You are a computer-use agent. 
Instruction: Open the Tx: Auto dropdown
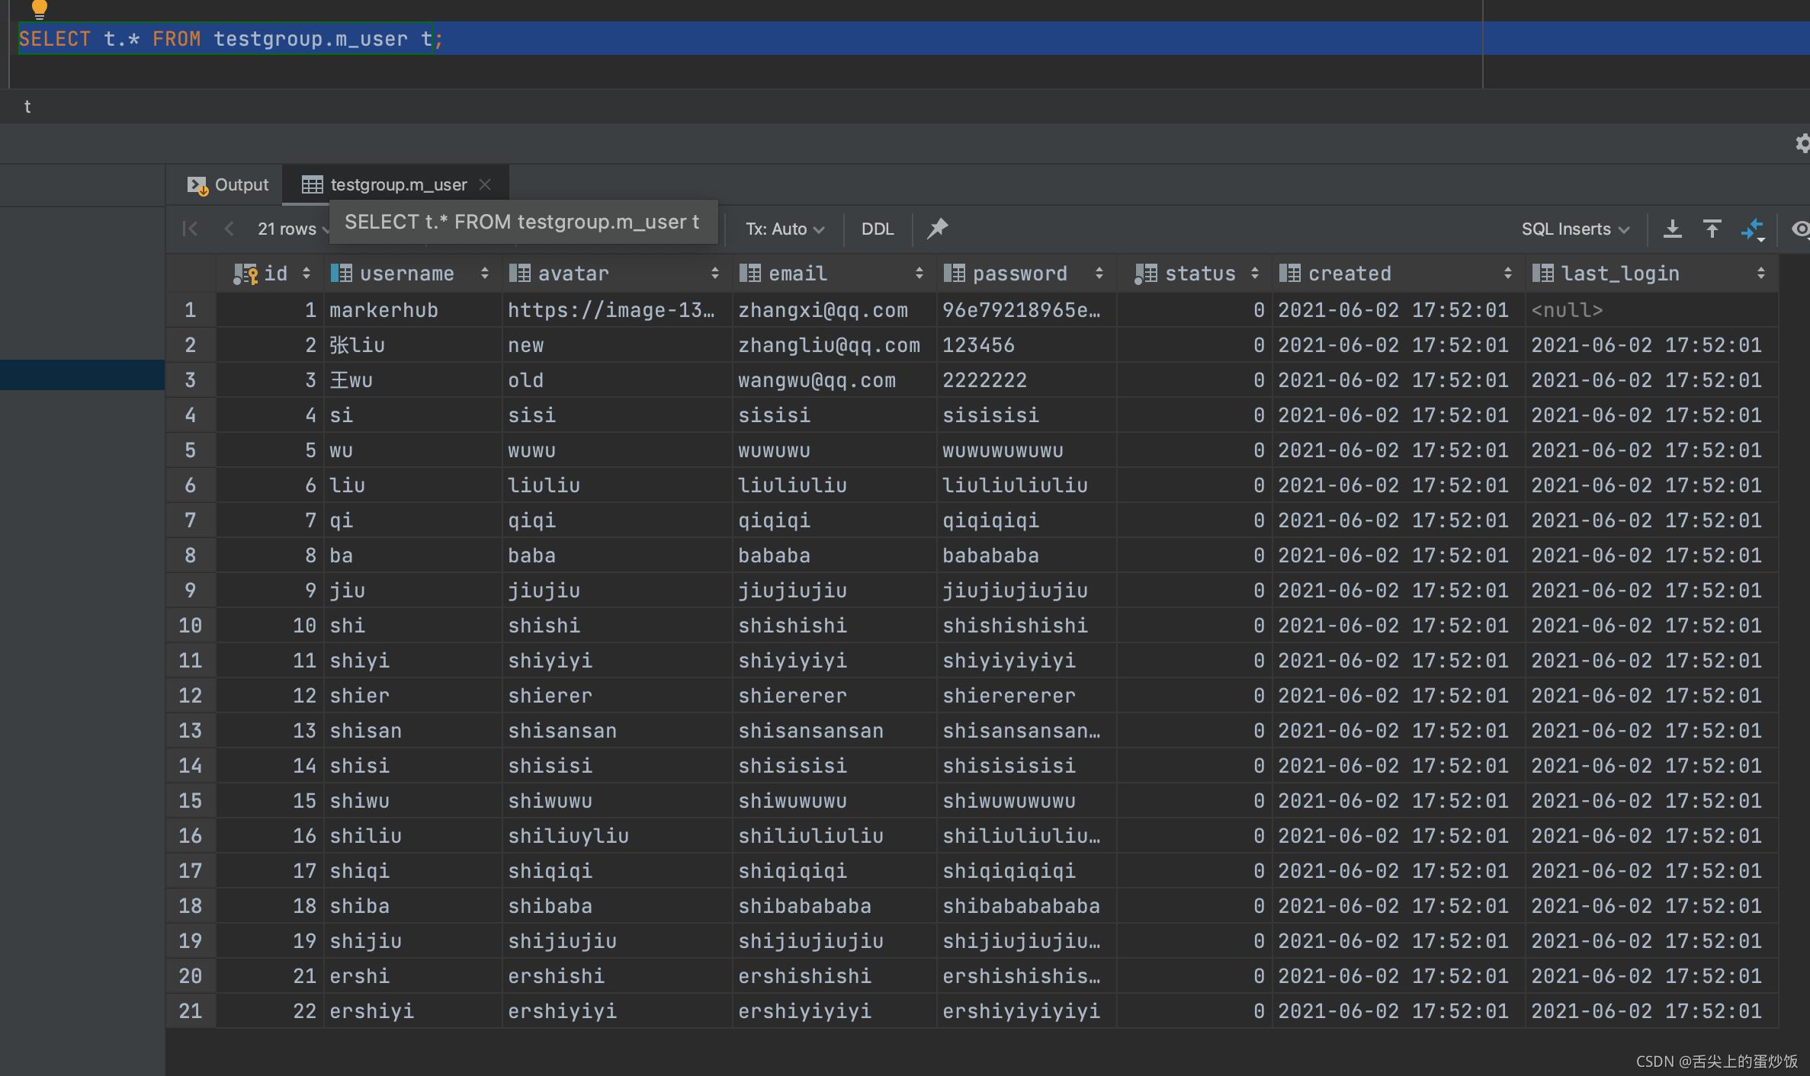[785, 229]
